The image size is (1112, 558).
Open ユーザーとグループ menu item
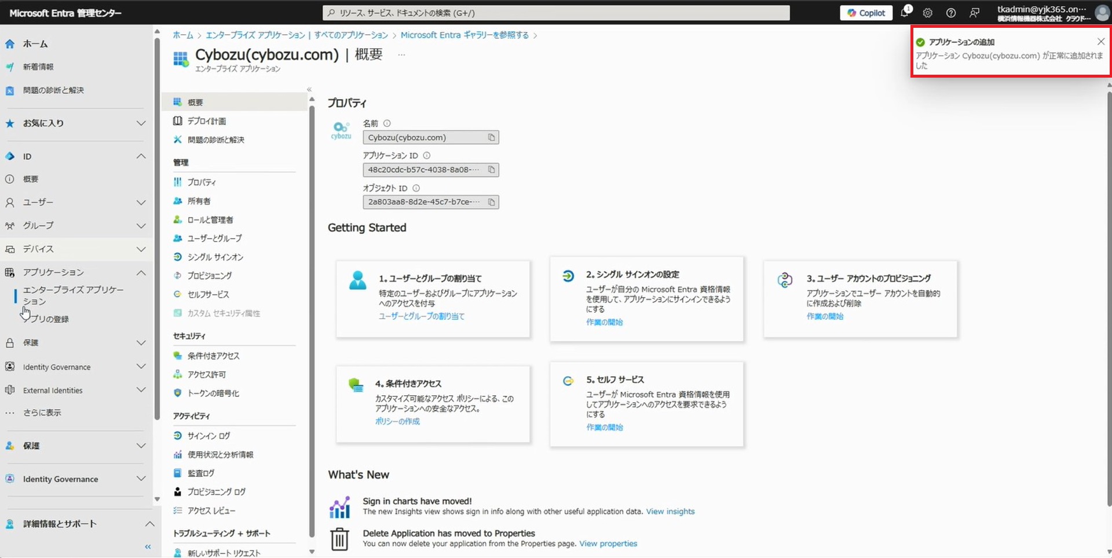point(214,238)
